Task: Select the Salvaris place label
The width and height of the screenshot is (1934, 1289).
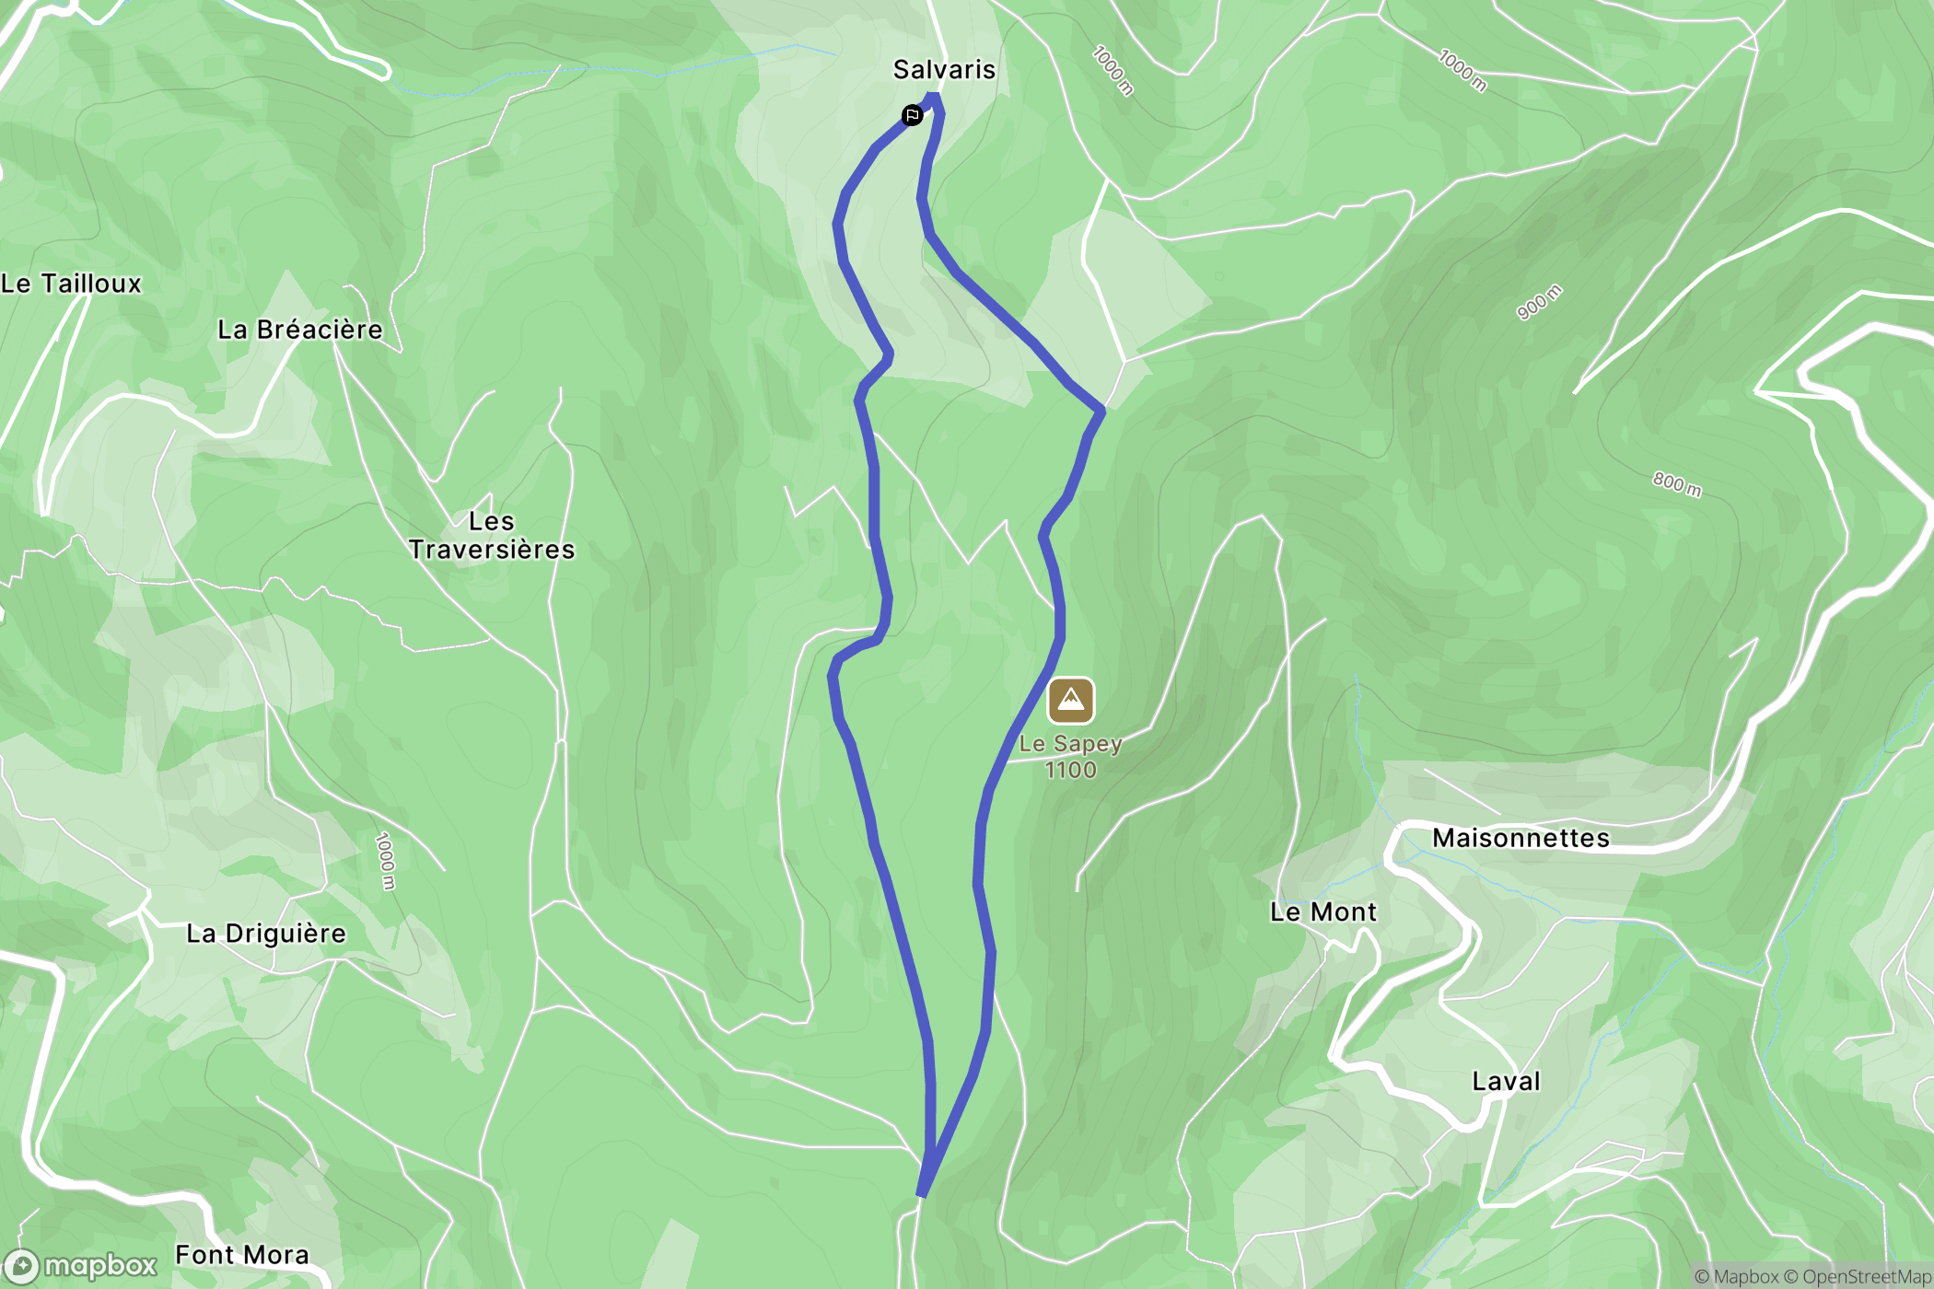Action: coord(944,70)
